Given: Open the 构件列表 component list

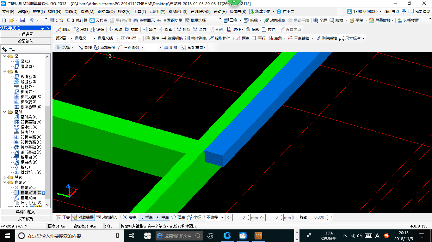Looking at the screenshot, I should click(x=196, y=38).
